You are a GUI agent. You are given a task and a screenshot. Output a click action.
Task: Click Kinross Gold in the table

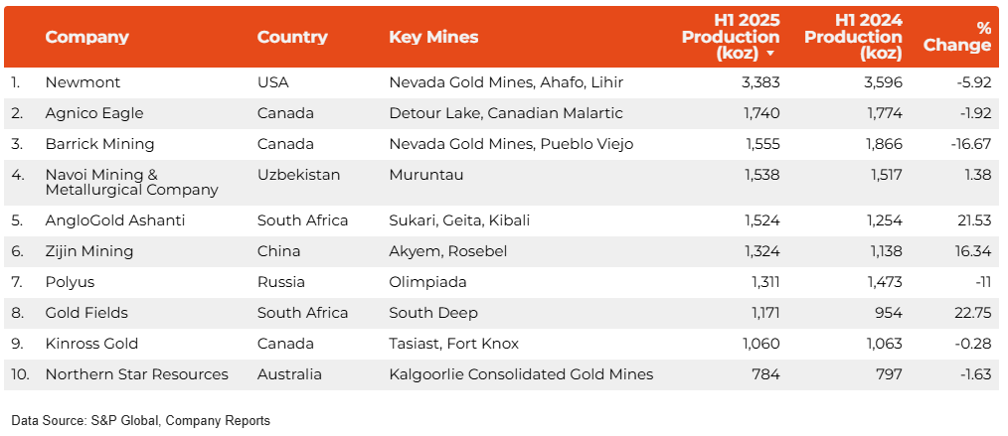coord(91,344)
